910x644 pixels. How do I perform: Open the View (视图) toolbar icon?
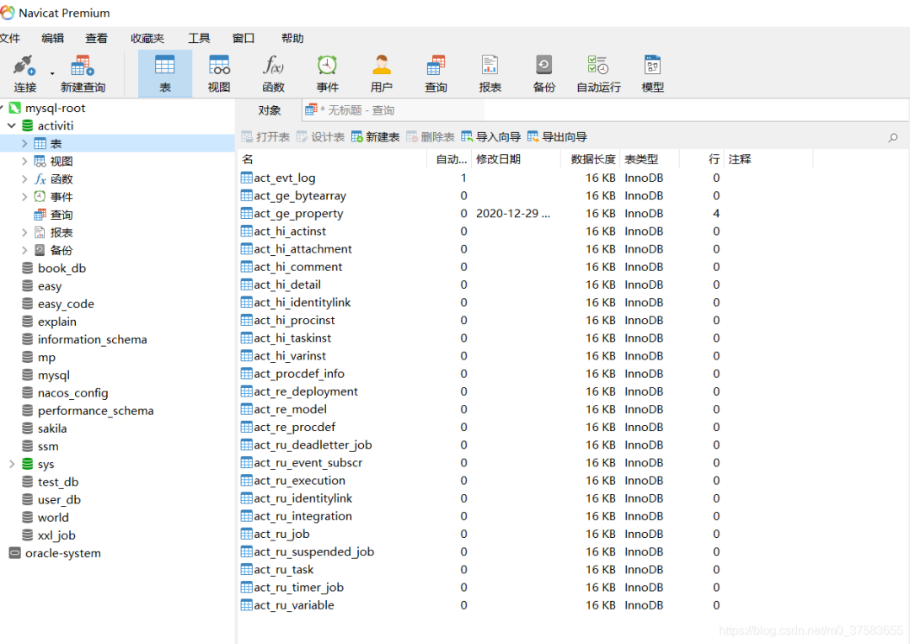219,73
